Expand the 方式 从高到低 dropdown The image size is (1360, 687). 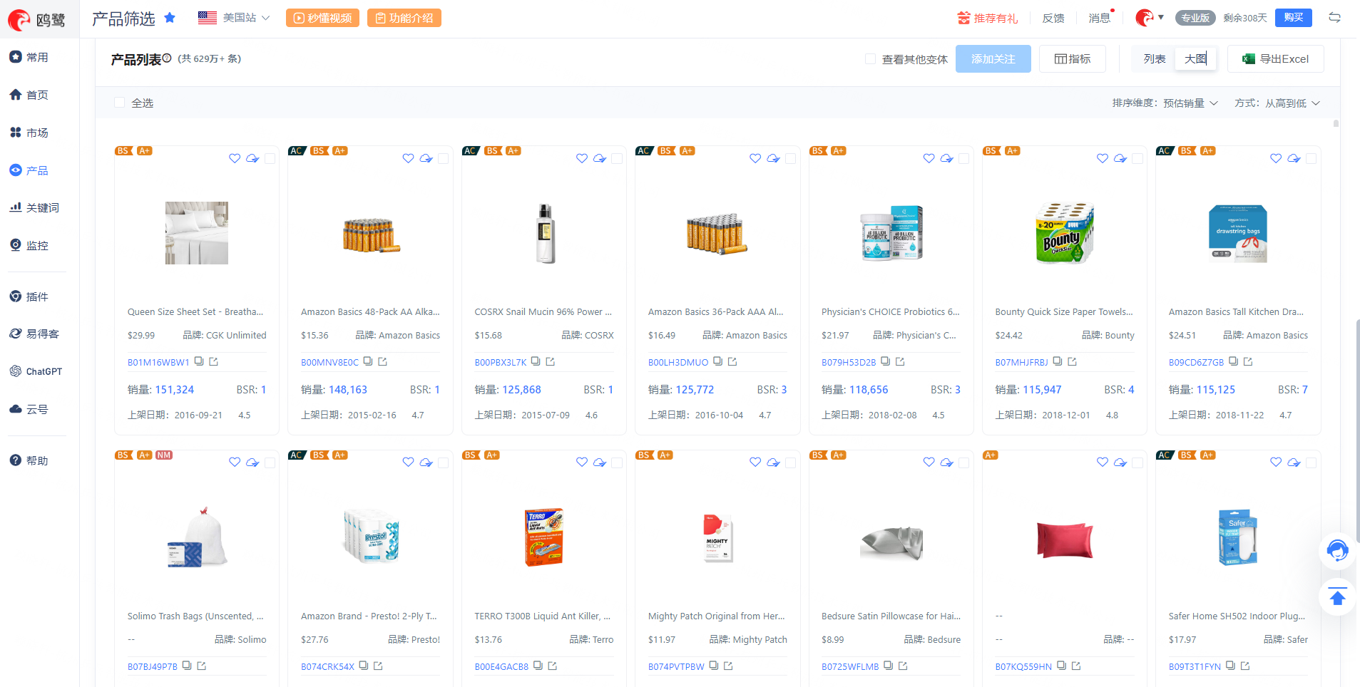click(x=1292, y=103)
